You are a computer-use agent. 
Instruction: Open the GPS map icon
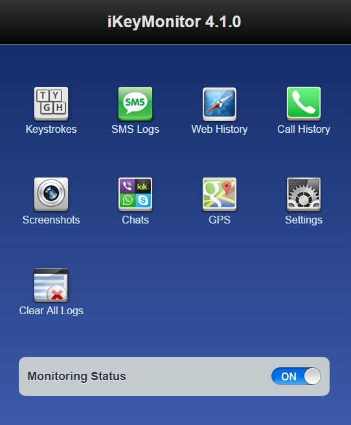[x=220, y=194]
